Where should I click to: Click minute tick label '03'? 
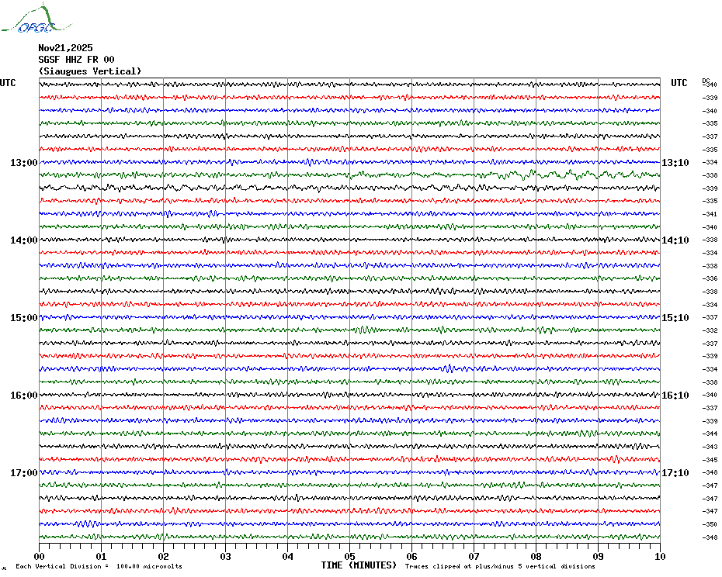pos(226,556)
